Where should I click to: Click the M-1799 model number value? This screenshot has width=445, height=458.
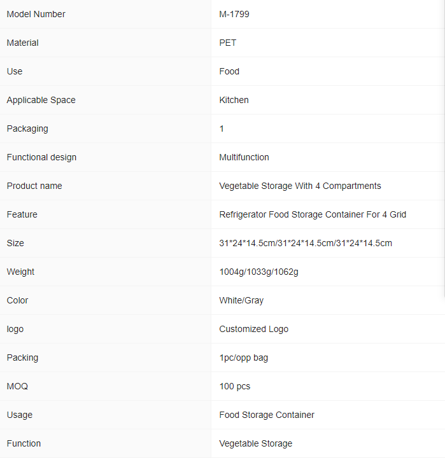coord(234,14)
